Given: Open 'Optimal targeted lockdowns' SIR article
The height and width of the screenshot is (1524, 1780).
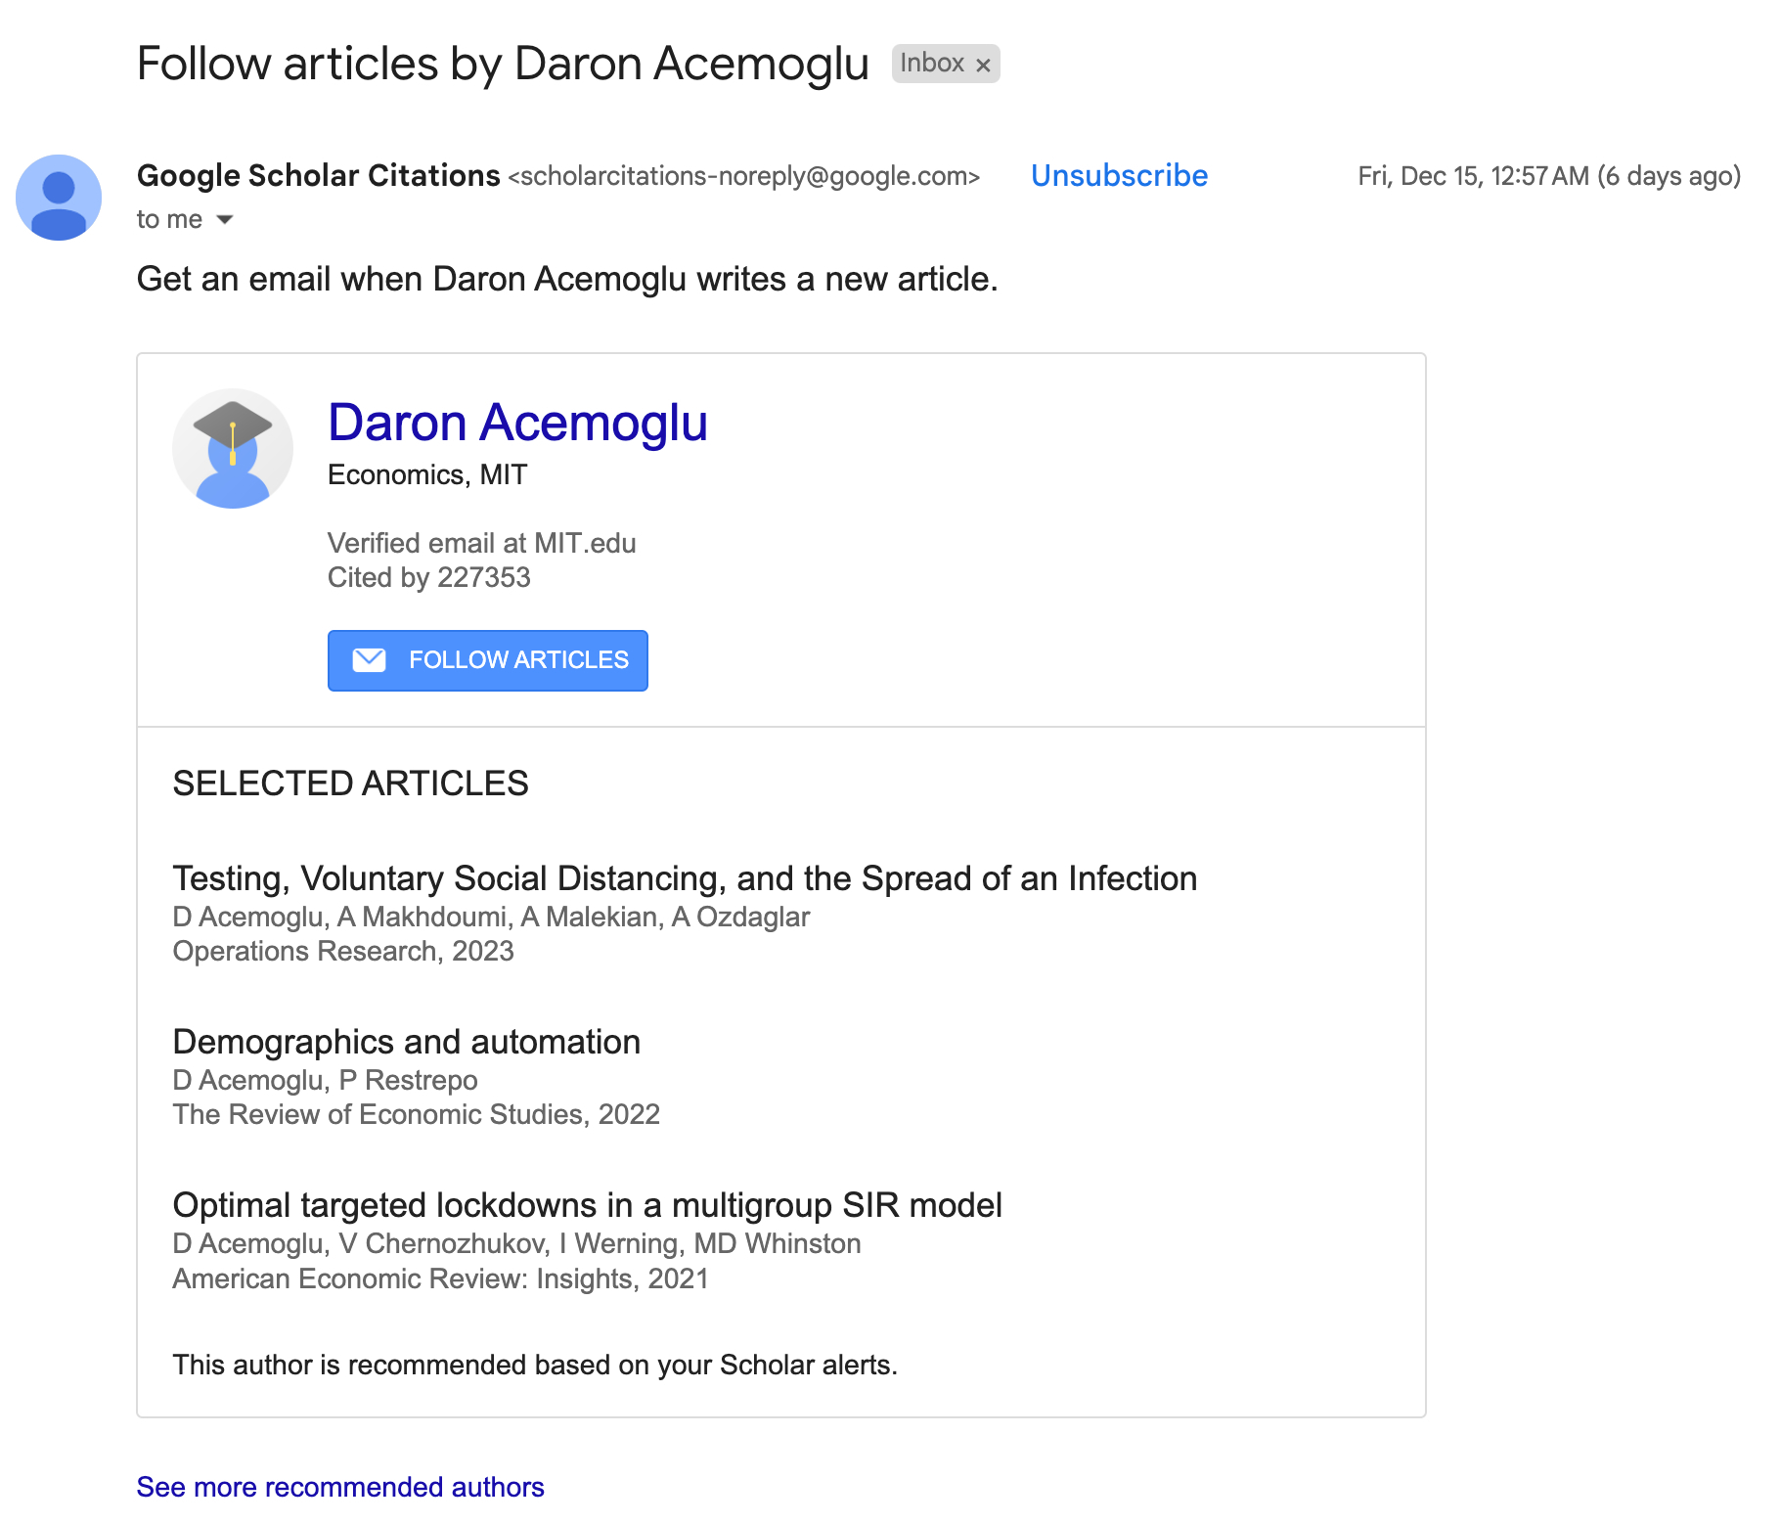Looking at the screenshot, I should pos(587,1205).
